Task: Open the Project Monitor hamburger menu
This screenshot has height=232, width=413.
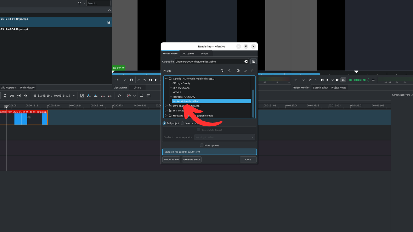Action: pyautogui.click(x=373, y=80)
